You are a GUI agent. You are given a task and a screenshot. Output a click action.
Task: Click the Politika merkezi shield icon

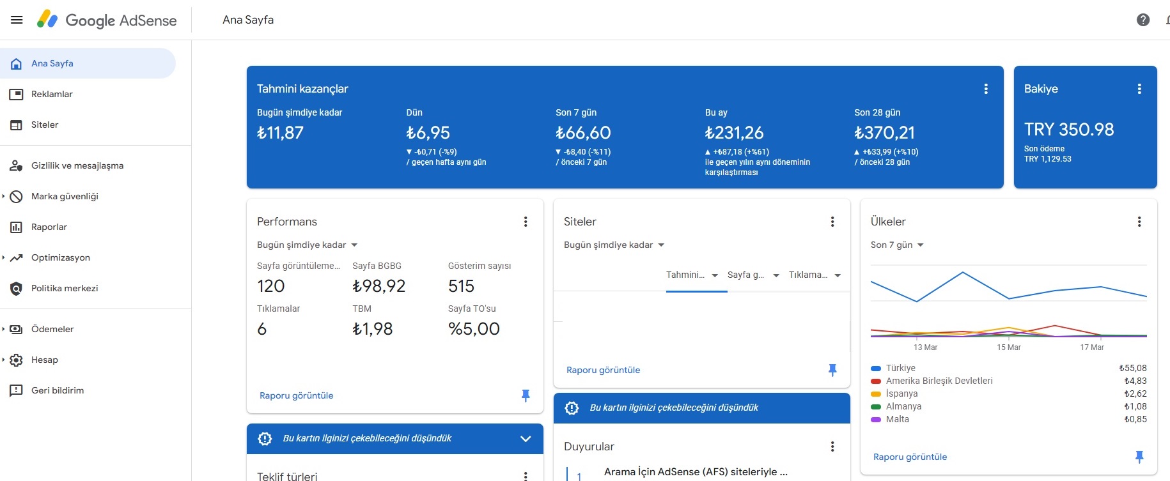pos(17,288)
